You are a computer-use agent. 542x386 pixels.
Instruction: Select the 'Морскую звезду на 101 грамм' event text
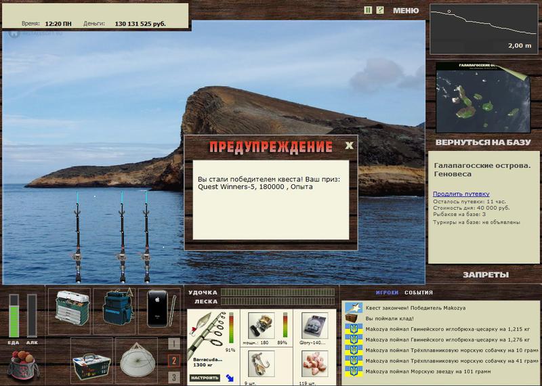tap(428, 372)
